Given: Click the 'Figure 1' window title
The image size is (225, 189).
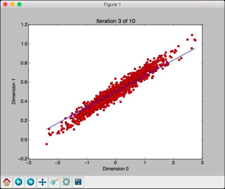Looking at the screenshot, I should pos(112,5).
